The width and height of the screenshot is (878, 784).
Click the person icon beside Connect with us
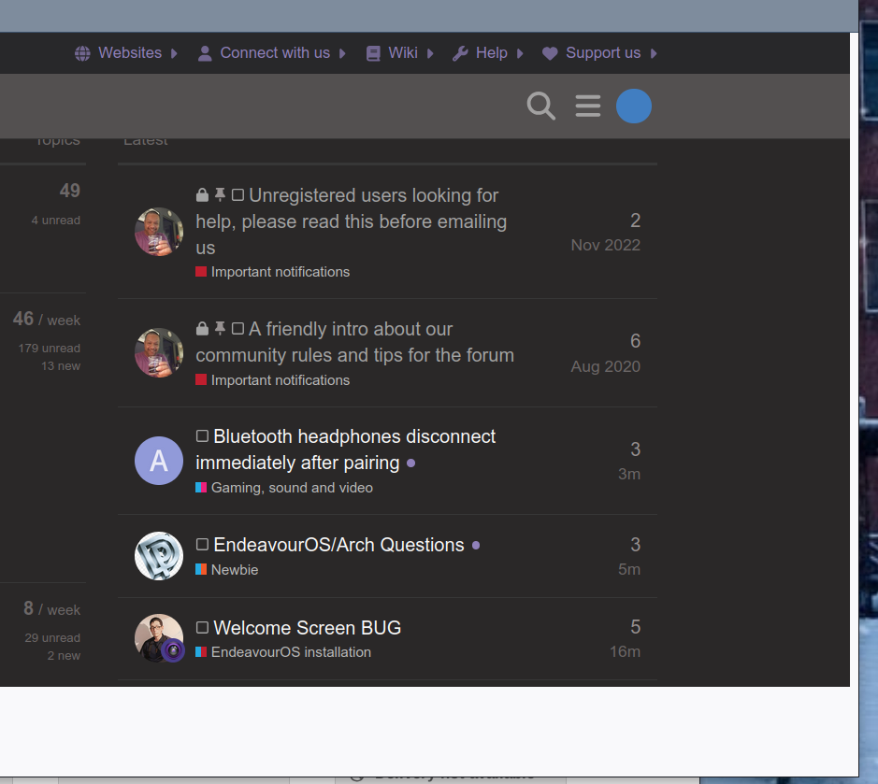[205, 53]
